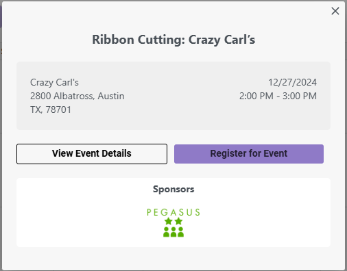Click the TX, 78701 zip line
The width and height of the screenshot is (347, 271).
51,109
